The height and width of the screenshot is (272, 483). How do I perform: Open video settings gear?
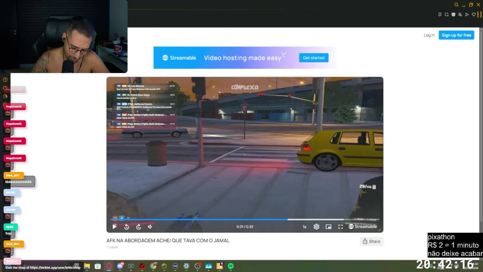click(316, 227)
